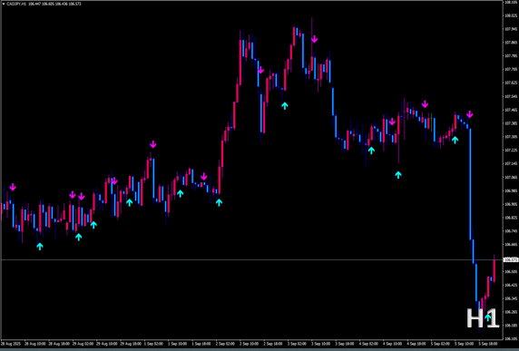Click the 29 Aug 10:00 time label
Viewport: 519px width, 351px height.
click(106, 344)
